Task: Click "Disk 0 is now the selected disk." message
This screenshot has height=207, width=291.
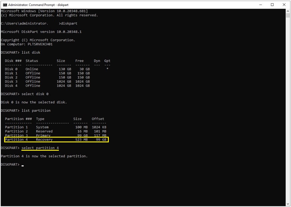Action: [x=34, y=102]
